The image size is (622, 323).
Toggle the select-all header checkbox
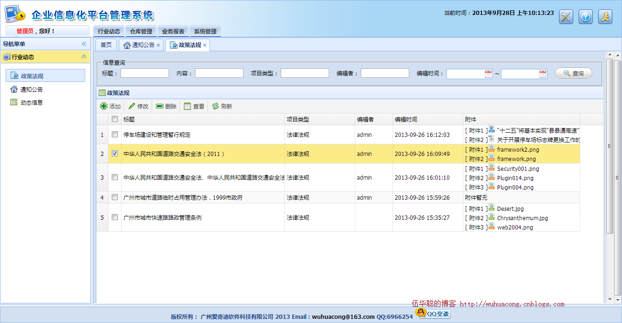click(x=115, y=119)
